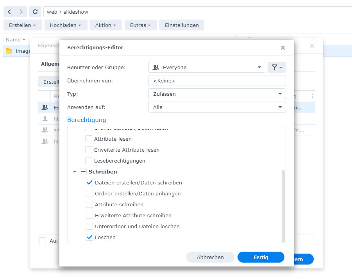Open the Hochladen menu
This screenshot has height=279, width=352.
pyautogui.click(x=66, y=25)
